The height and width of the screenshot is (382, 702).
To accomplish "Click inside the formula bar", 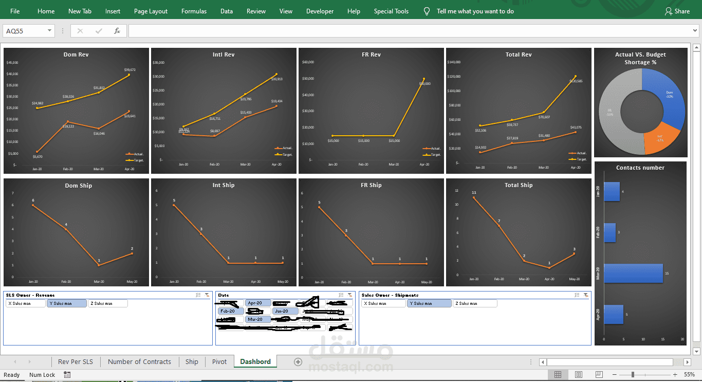I will [x=360, y=30].
